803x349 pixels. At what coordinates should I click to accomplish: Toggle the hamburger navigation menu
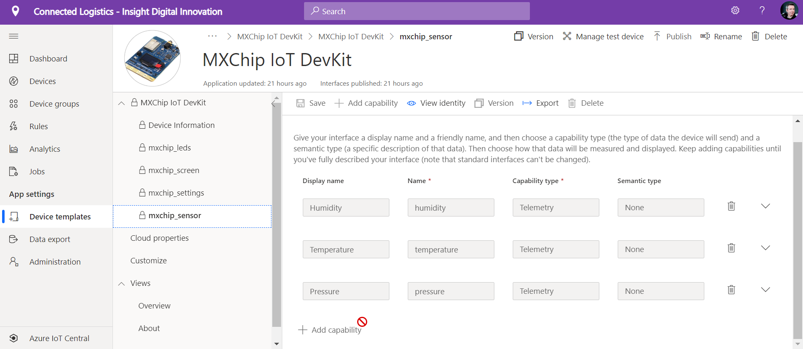pyautogui.click(x=13, y=36)
